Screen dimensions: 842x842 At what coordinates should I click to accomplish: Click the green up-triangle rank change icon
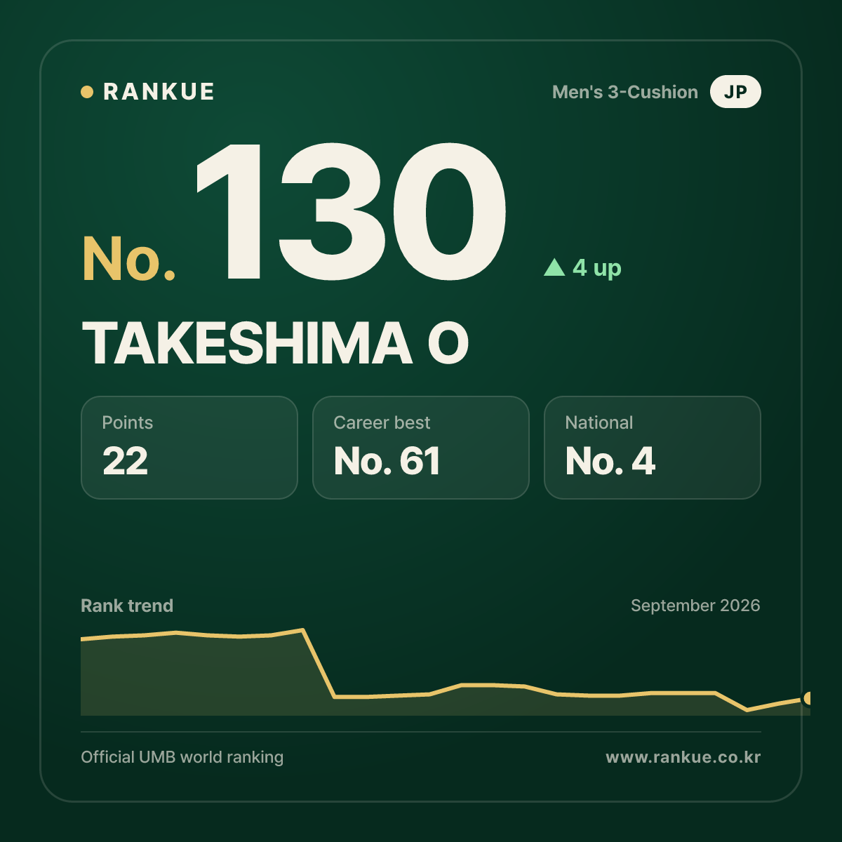click(x=554, y=267)
